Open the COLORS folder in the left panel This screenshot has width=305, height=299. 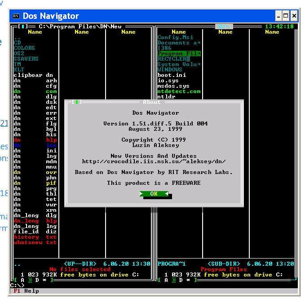[x=24, y=48]
